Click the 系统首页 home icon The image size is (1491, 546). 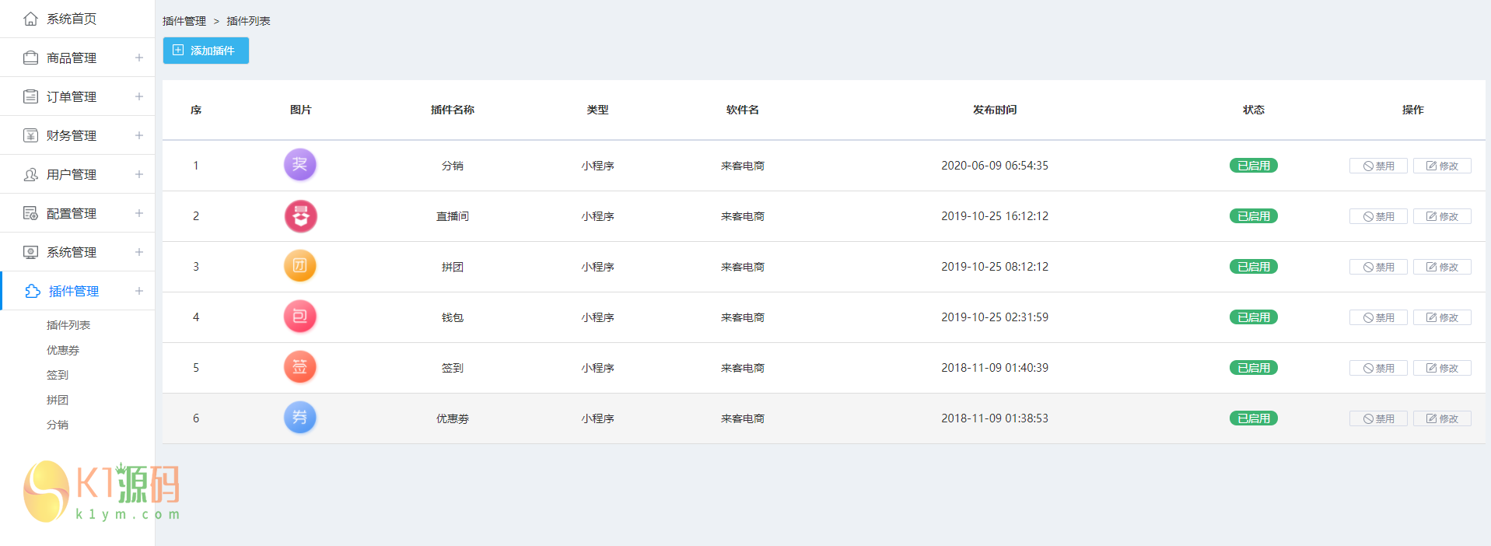tap(31, 19)
